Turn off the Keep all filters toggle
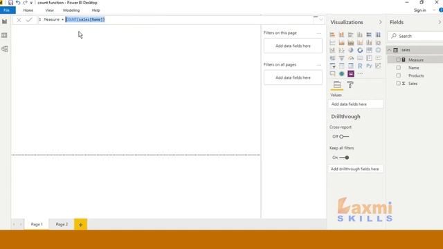This screenshot has width=443, height=249. point(344,158)
